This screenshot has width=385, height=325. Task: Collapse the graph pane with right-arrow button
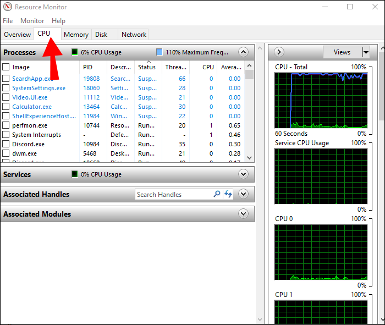(279, 52)
